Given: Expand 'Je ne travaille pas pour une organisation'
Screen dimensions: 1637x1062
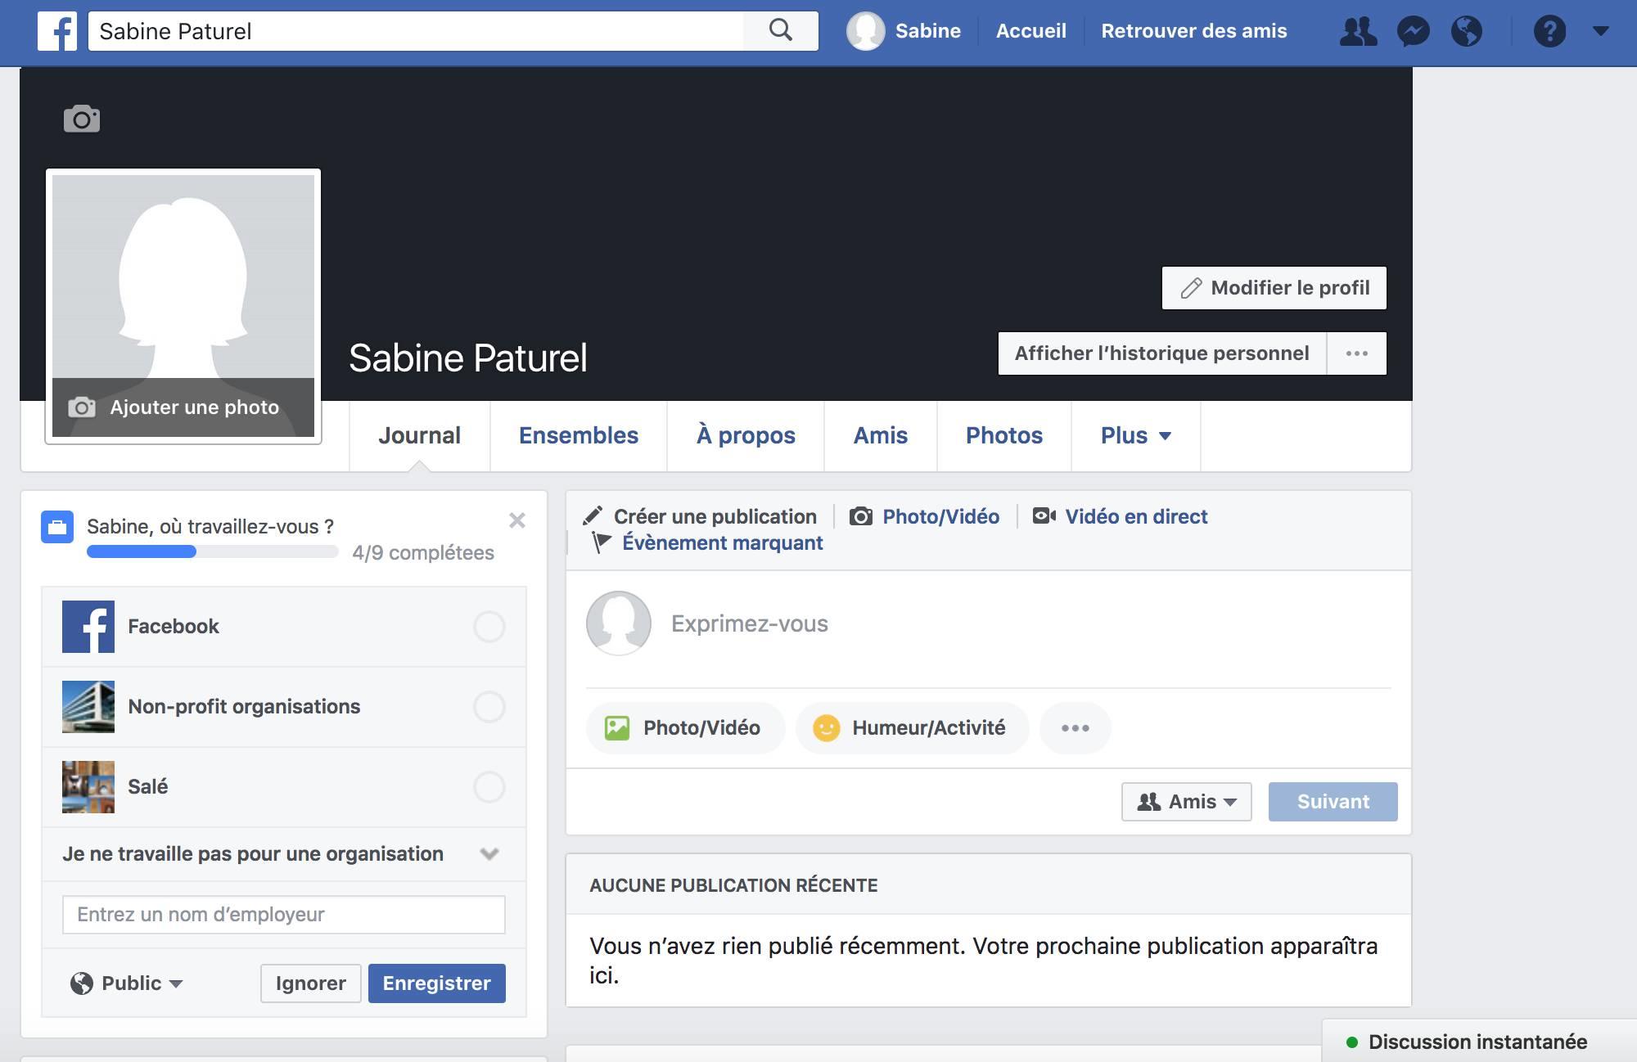Looking at the screenshot, I should [x=489, y=854].
